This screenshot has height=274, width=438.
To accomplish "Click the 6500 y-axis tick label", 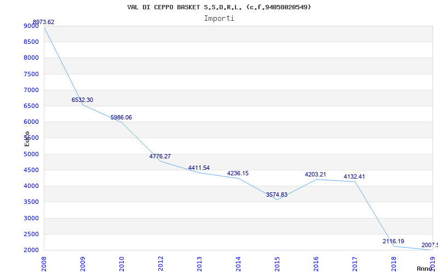I will point(31,106).
